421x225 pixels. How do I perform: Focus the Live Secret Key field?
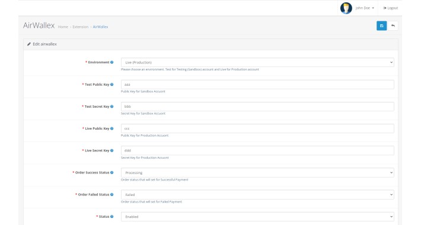pyautogui.click(x=257, y=150)
